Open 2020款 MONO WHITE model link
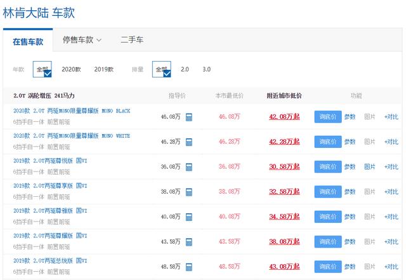 tap(72, 136)
